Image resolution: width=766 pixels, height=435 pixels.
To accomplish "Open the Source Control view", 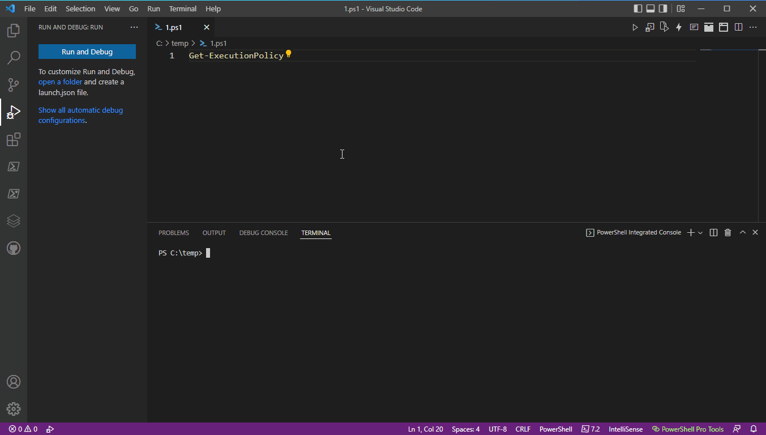I will pyautogui.click(x=14, y=84).
